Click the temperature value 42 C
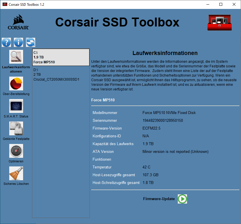Screen dimensions: 241x224 click(x=146, y=167)
